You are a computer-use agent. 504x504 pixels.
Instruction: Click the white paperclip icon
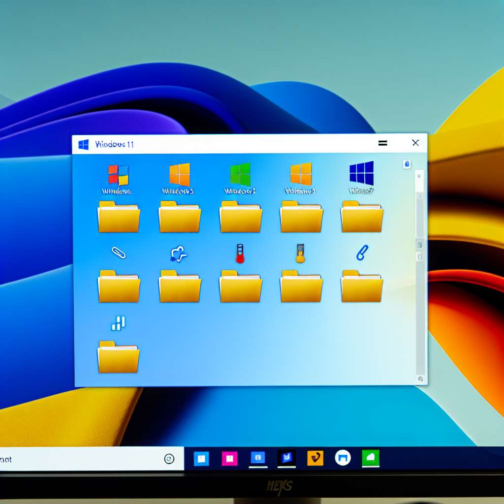(119, 253)
